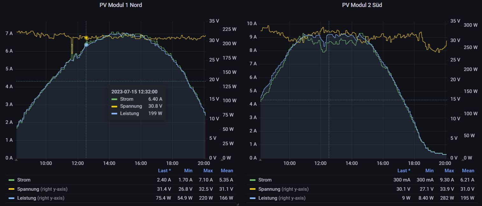Image resolution: width=482 pixels, height=206 pixels.
Task: Click the yellow Spannung data point marker
Action: [x=86, y=38]
